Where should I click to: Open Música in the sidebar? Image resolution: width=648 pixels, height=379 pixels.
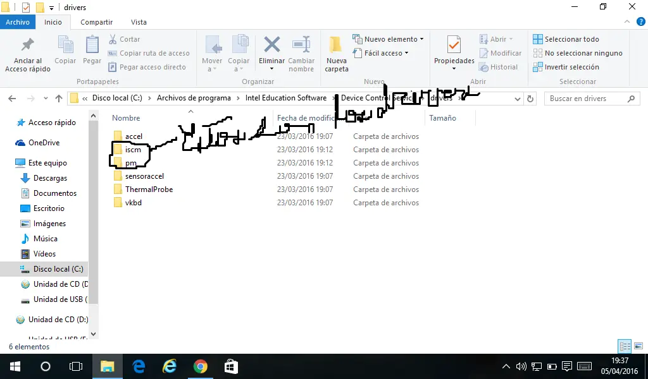39,239
